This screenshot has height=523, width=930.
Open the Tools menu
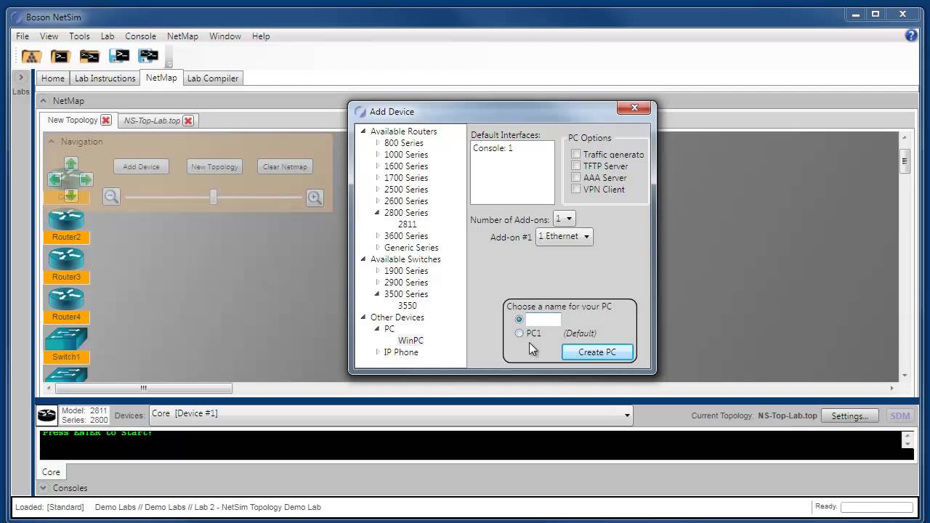pyautogui.click(x=79, y=36)
